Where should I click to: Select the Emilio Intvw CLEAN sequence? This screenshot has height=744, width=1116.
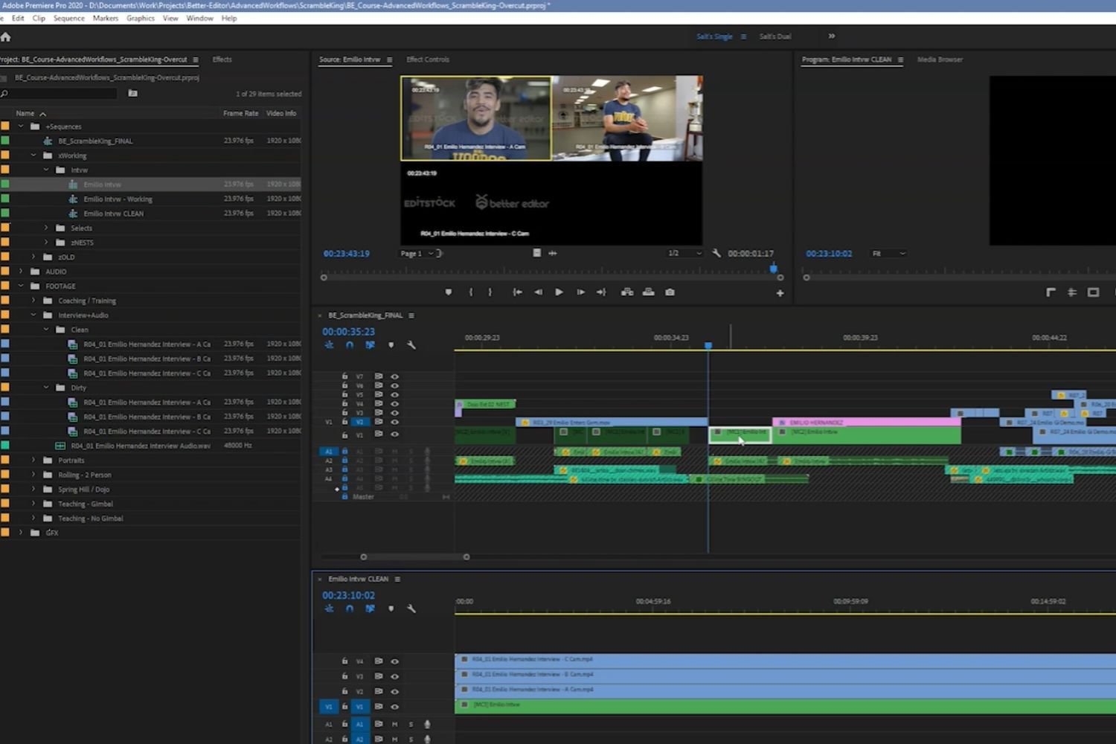[x=113, y=214]
